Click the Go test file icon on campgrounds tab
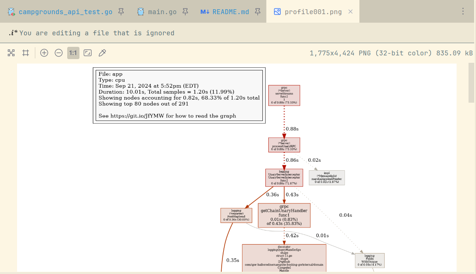 click(12, 12)
